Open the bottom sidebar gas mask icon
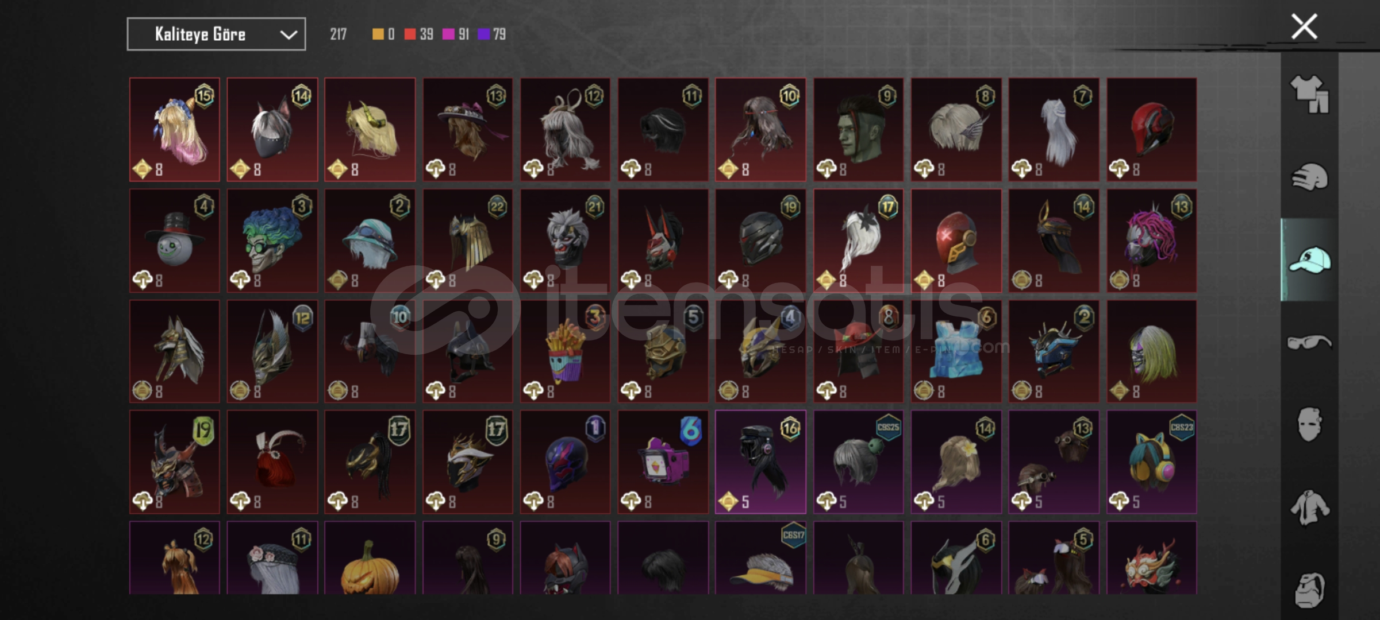 (x=1309, y=590)
